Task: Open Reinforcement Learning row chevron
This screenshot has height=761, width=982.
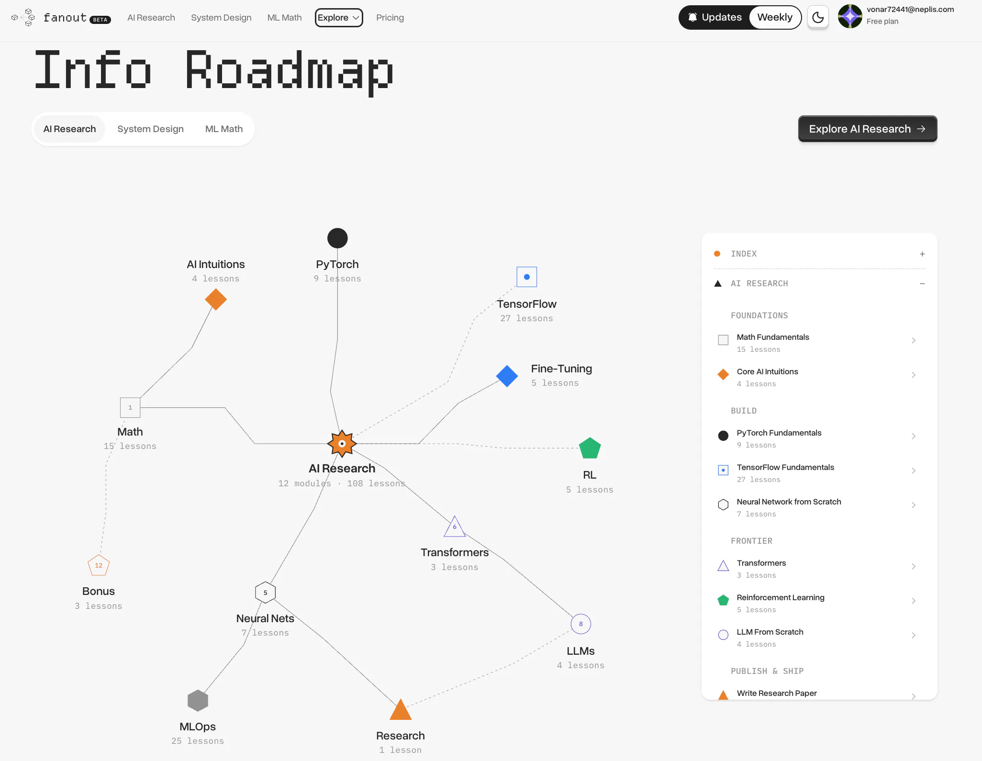Action: 914,601
